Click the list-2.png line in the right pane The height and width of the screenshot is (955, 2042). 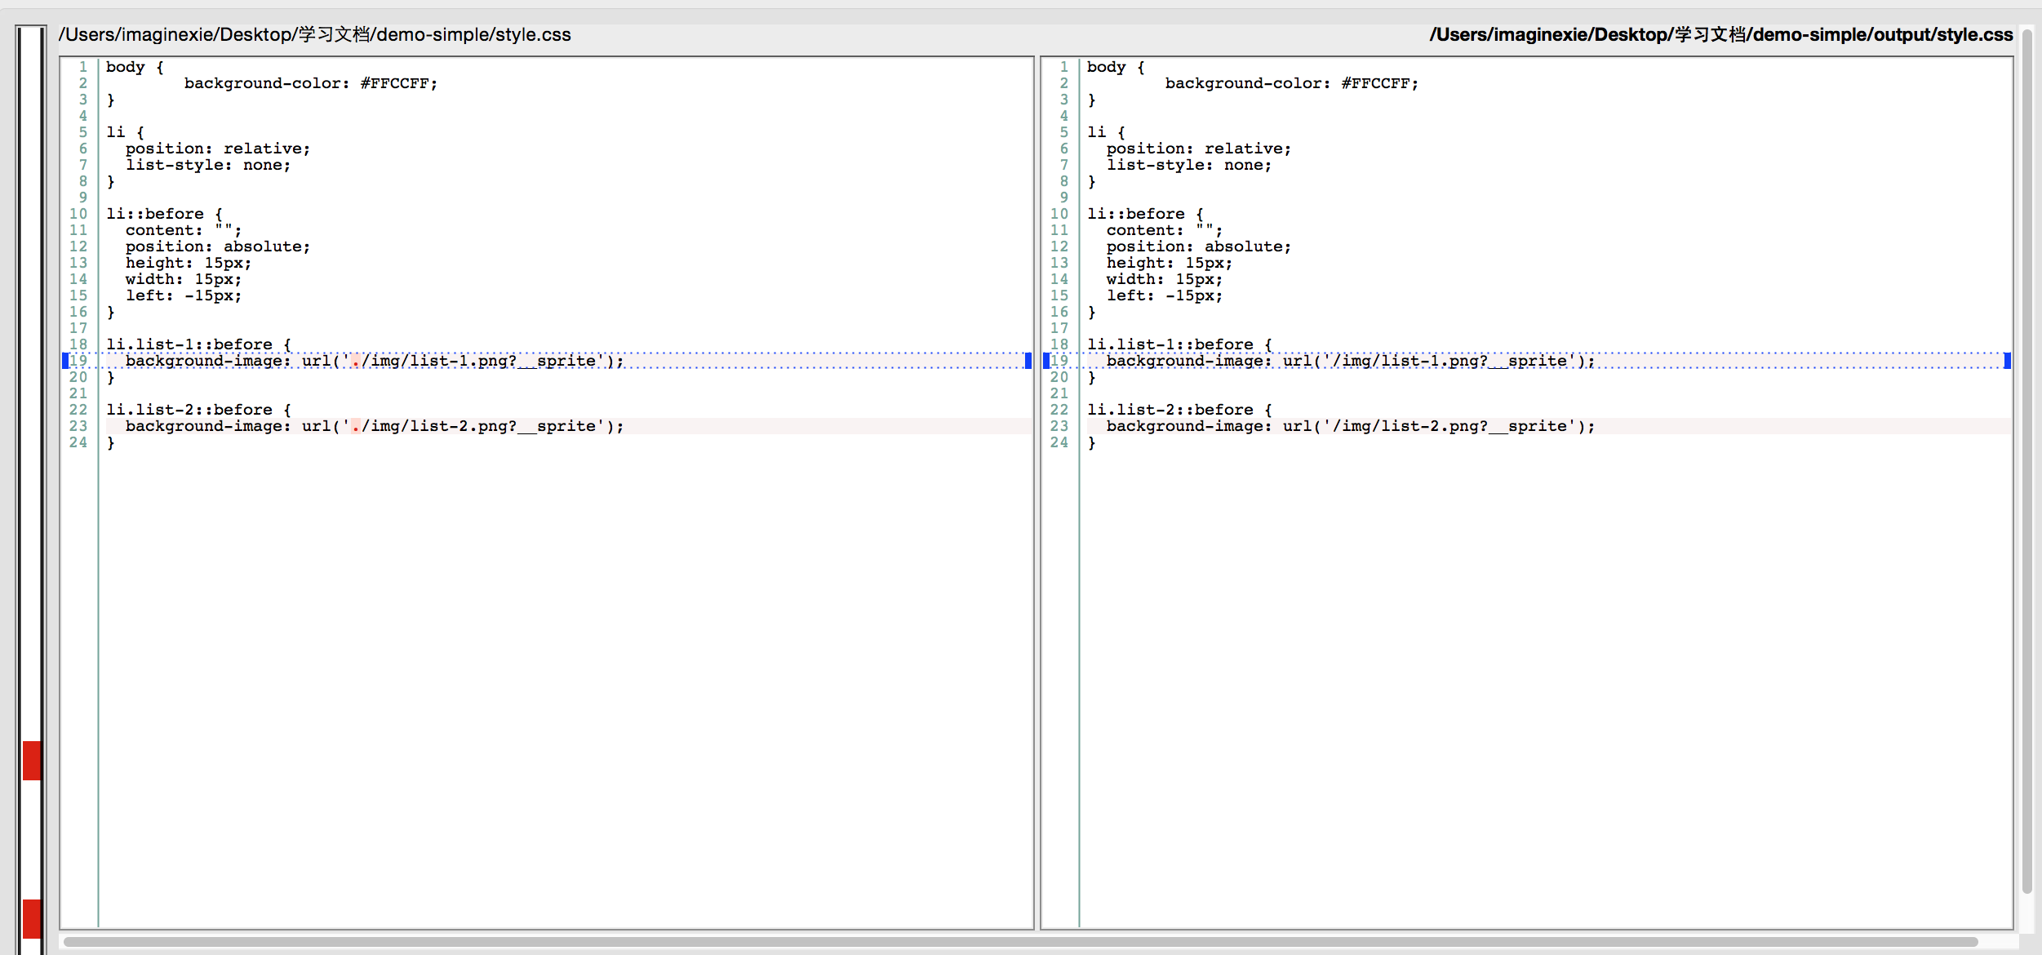(1350, 426)
